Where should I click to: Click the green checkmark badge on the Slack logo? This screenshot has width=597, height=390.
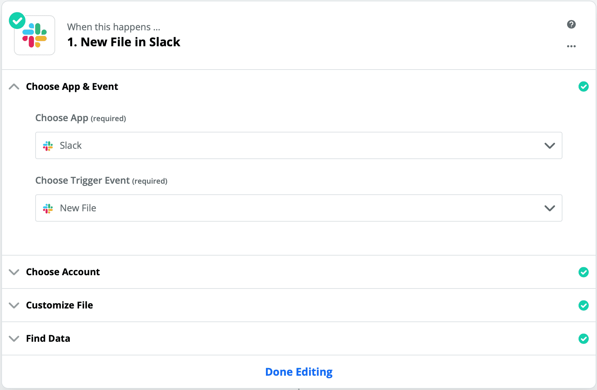[x=18, y=21]
